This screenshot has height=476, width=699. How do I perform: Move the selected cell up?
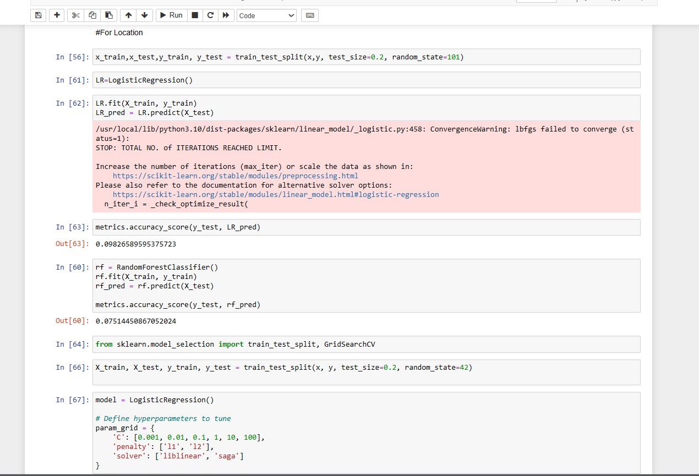tap(128, 15)
